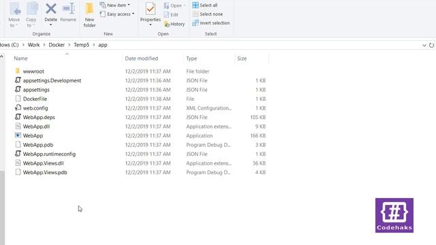The image size is (436, 245).
Task: Sort files by the Name column header
Action: pyautogui.click(x=21, y=59)
